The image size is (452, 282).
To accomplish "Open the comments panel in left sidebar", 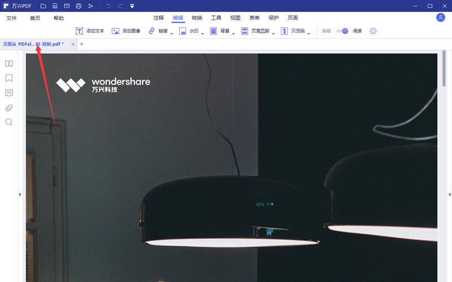I will [x=9, y=93].
